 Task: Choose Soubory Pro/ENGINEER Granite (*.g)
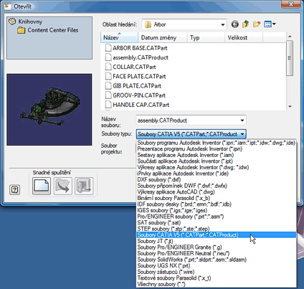(217, 247)
